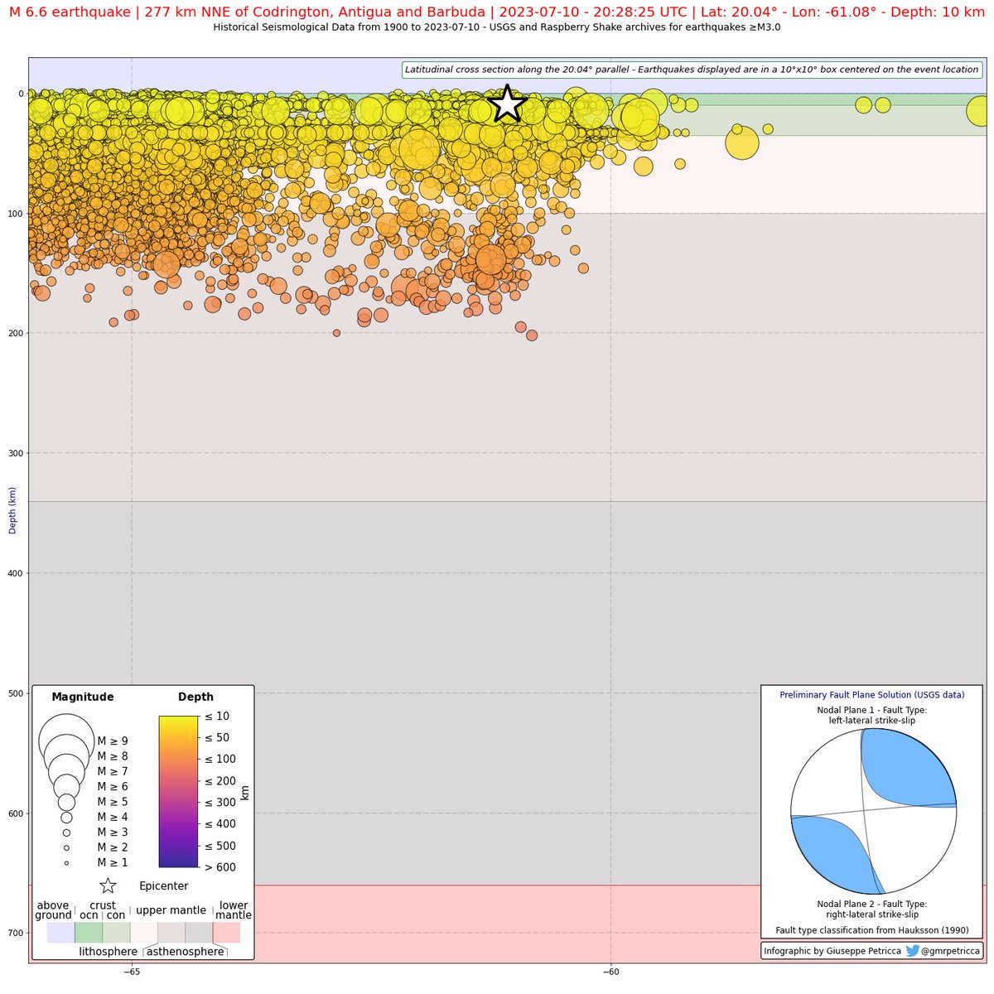The height and width of the screenshot is (994, 994).
Task: Select the pink lower mantle swatch
Action: point(226,933)
